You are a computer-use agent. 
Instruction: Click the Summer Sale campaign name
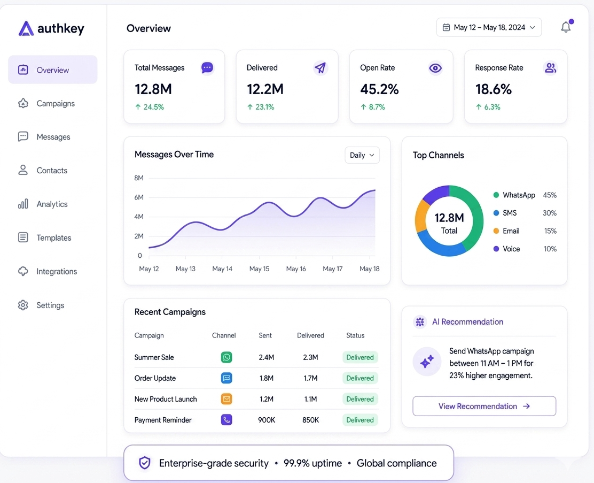(154, 357)
